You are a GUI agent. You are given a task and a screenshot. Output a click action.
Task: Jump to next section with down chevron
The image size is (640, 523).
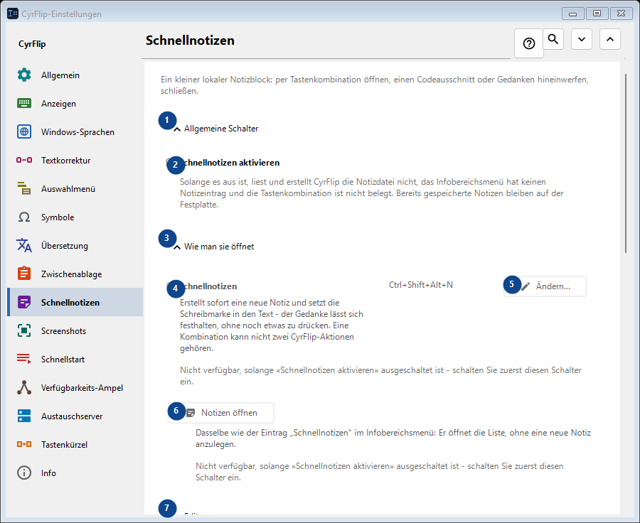coord(582,39)
